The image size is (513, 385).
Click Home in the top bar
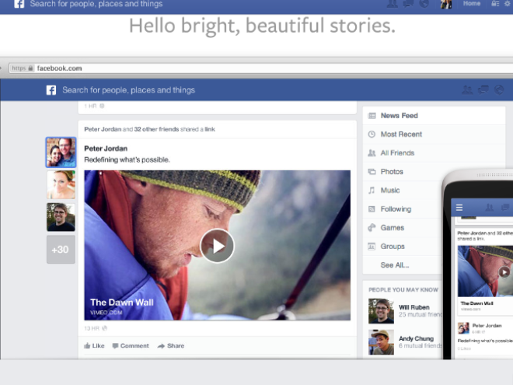[x=471, y=4]
